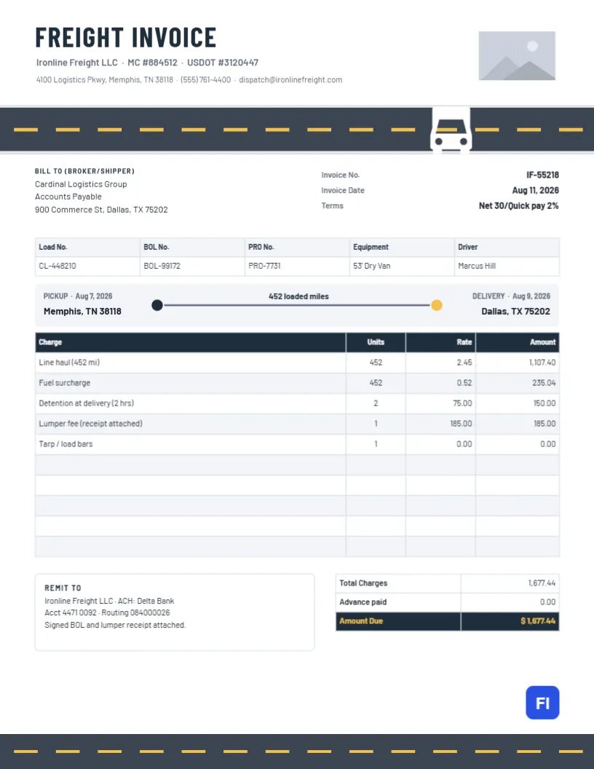Select the MC #884512 text

tap(152, 63)
